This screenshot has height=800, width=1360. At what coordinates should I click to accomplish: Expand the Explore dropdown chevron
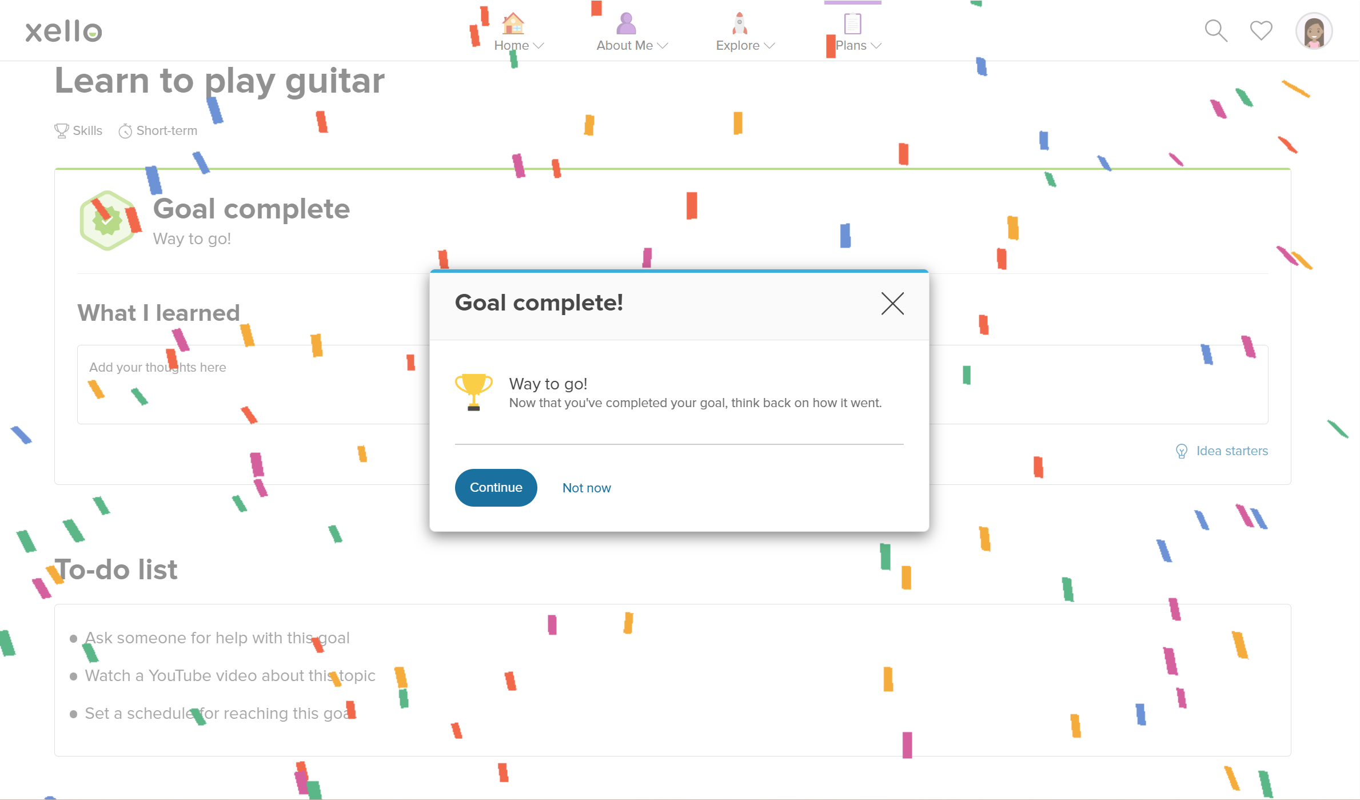tap(769, 46)
